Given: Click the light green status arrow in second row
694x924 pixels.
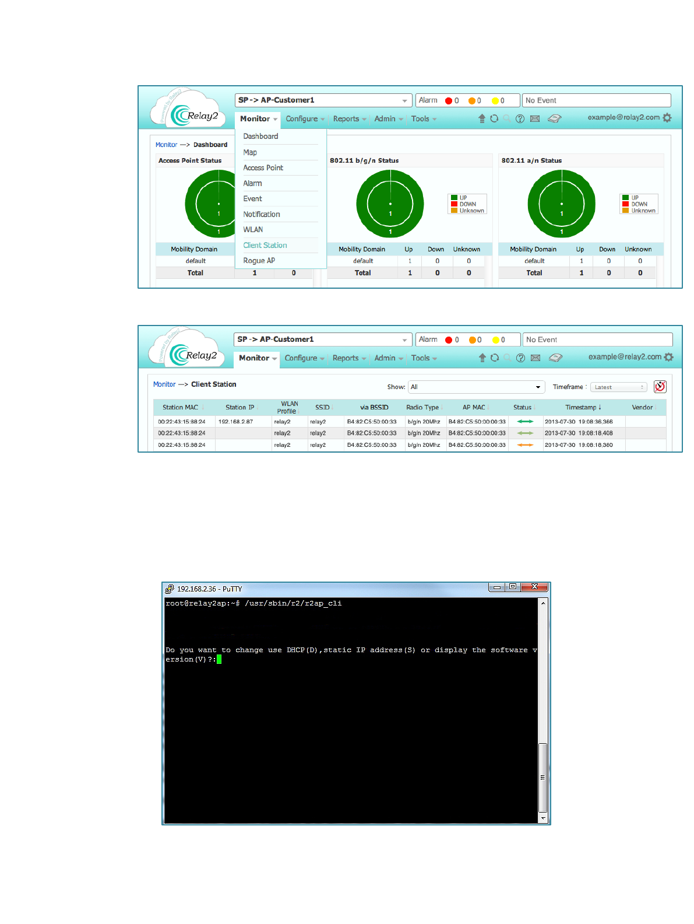Looking at the screenshot, I should tap(525, 433).
